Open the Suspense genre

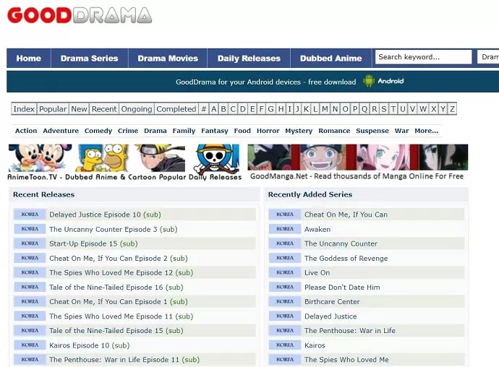pos(372,131)
